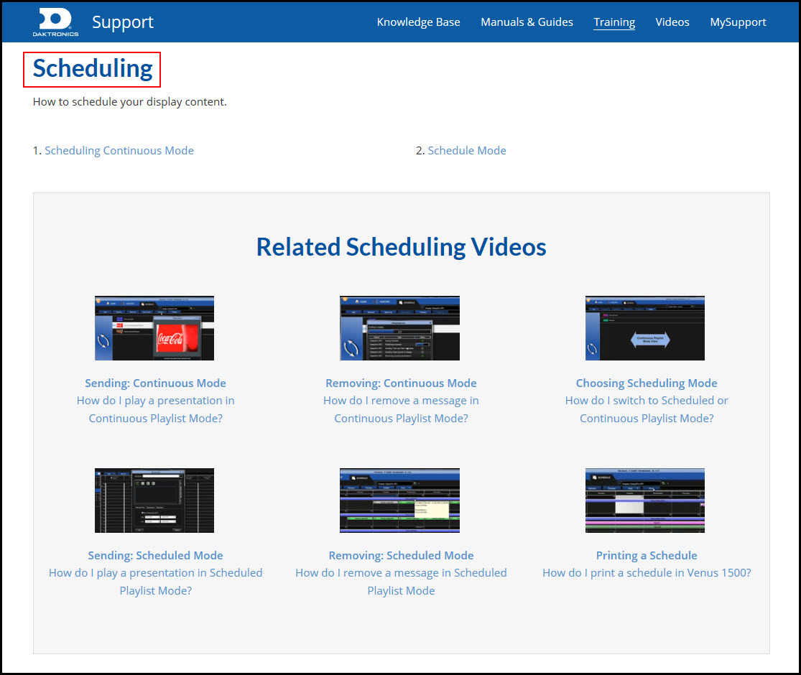
Task: Go to MySupport
Action: (x=738, y=22)
